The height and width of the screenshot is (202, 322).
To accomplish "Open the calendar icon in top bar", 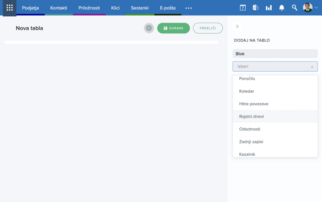I will (243, 8).
